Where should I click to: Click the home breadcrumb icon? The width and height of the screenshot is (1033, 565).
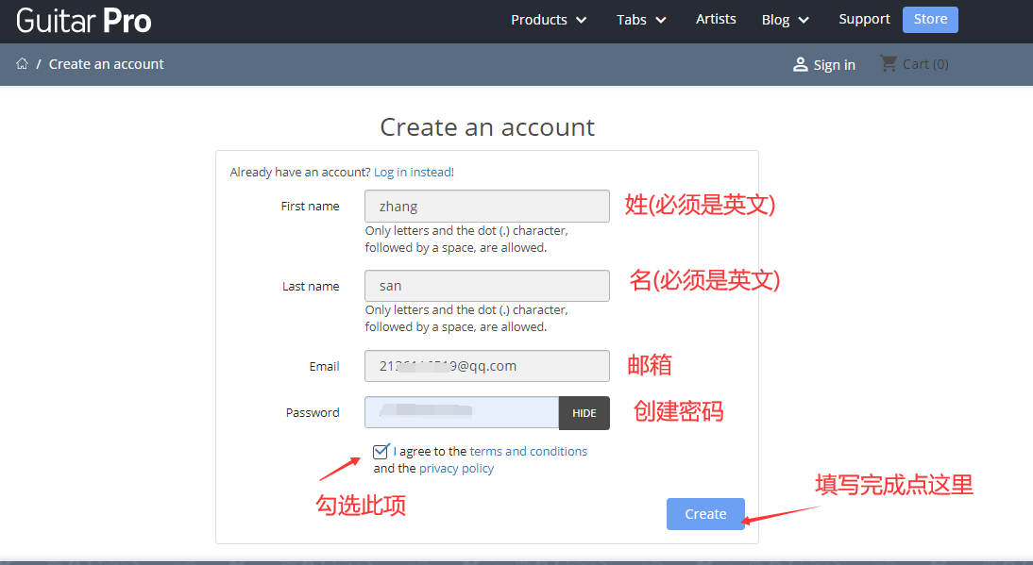(x=22, y=64)
